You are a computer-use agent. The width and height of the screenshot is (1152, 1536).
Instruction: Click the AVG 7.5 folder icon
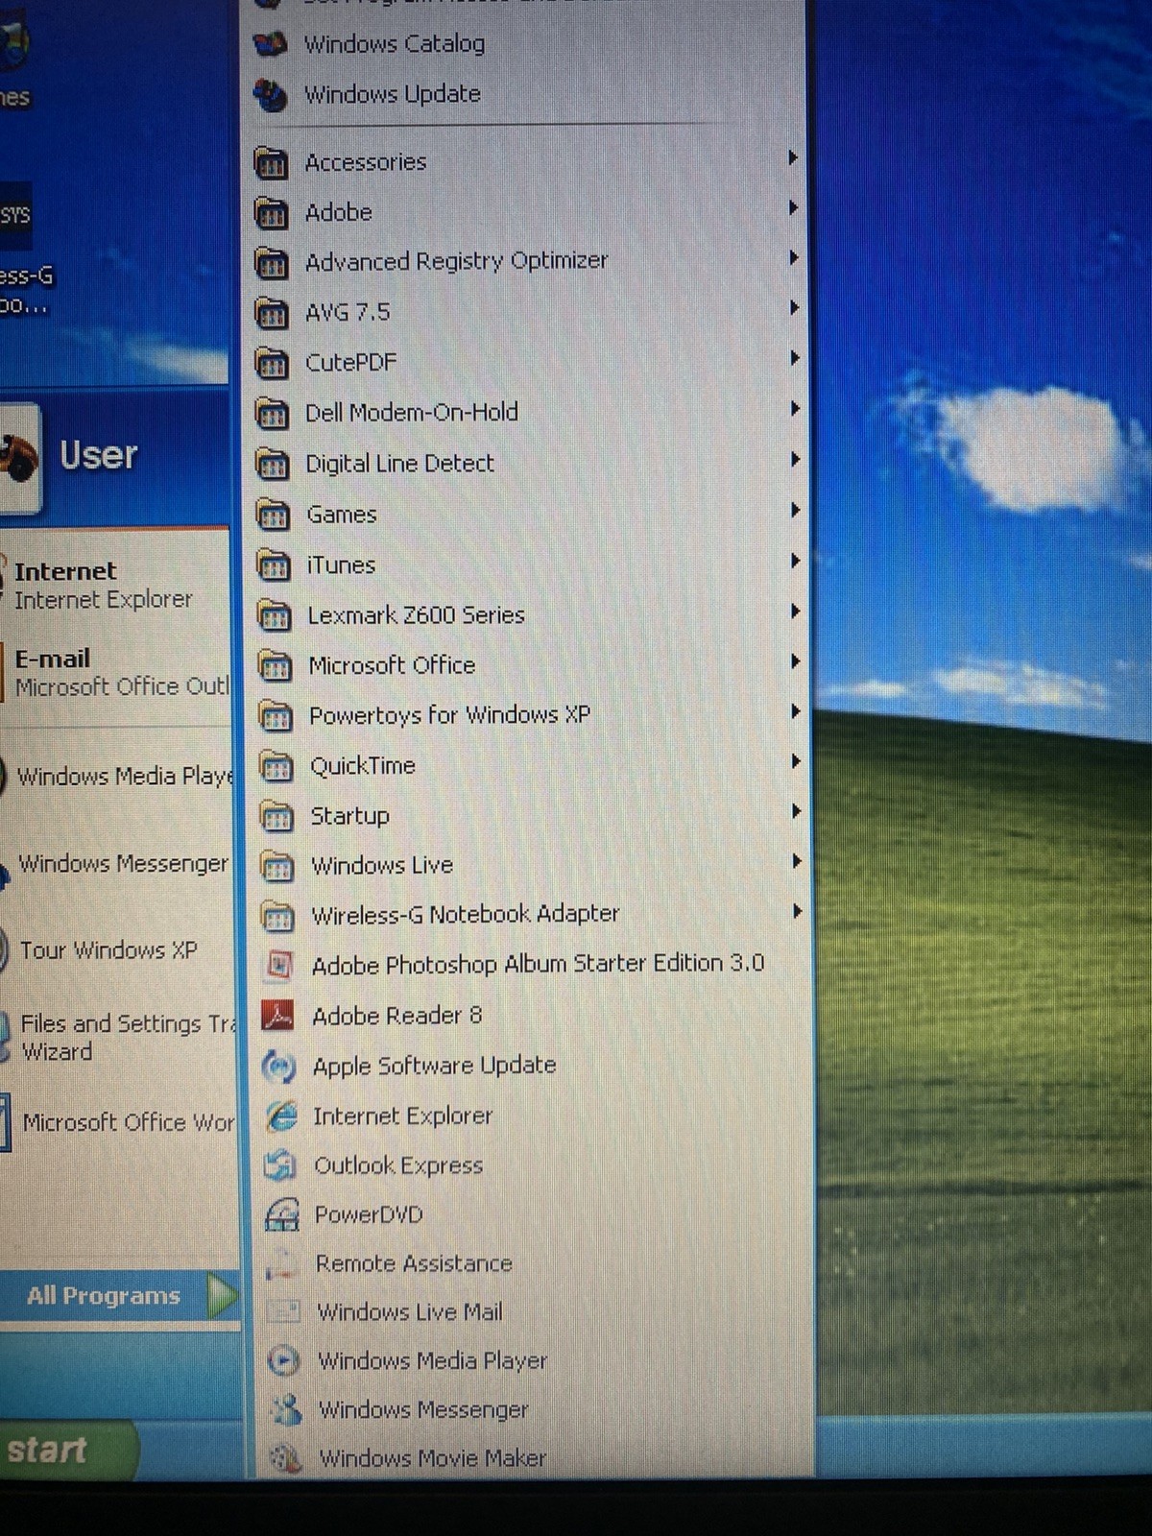point(273,313)
